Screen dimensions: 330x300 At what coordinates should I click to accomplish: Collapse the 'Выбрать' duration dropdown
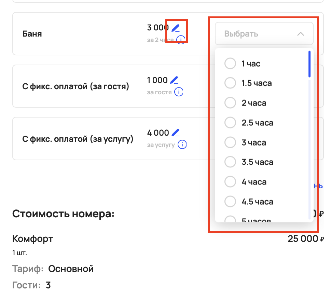[264, 34]
